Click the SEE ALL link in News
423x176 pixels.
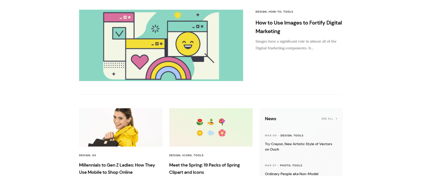[x=327, y=119]
